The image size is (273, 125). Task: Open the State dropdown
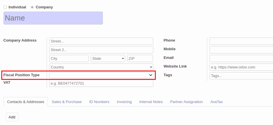pyautogui.click(x=108, y=59)
